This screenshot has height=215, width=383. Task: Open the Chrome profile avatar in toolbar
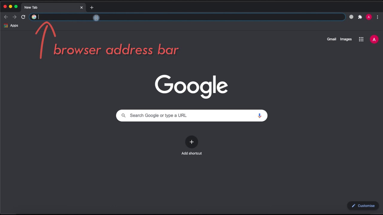click(369, 17)
